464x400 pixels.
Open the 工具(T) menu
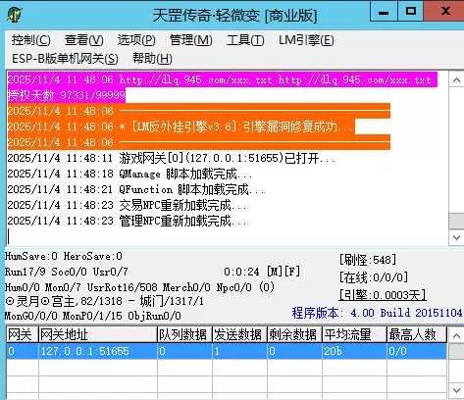[245, 40]
